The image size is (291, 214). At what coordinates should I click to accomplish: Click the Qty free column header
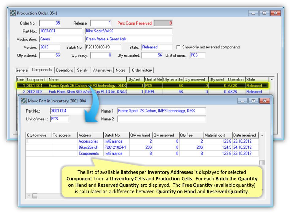191,135
